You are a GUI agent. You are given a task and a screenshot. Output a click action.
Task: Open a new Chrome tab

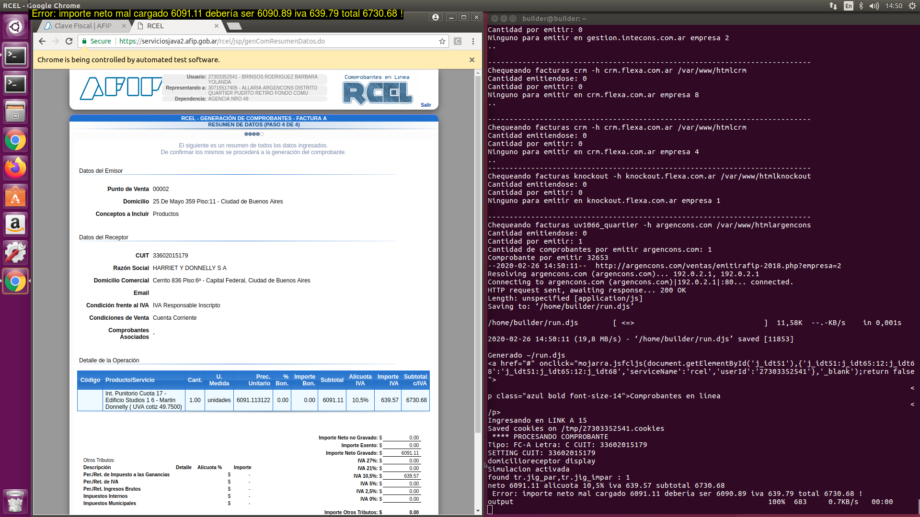234,26
